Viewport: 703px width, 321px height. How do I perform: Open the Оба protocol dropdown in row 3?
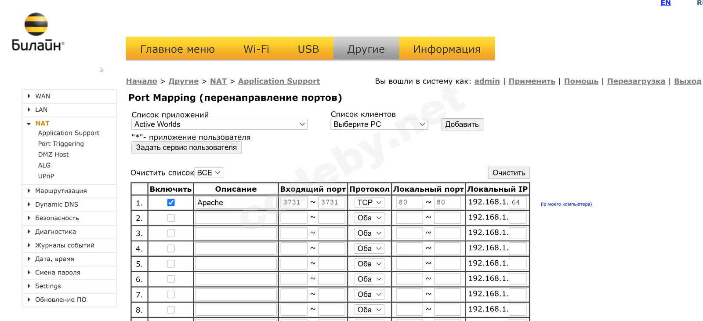pos(370,233)
